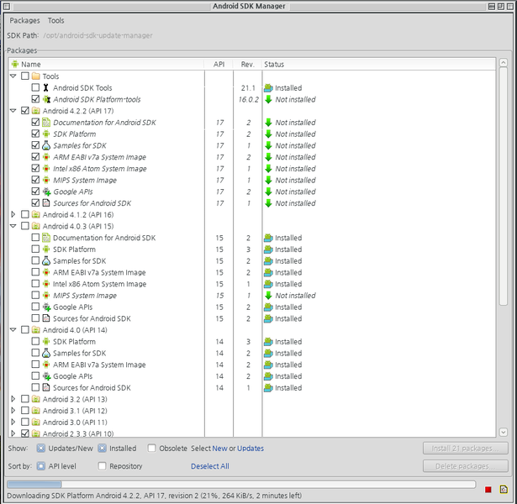Expand the Android 3.2 (API 13) node
Viewport: 517px width, 504px height.
(13, 400)
